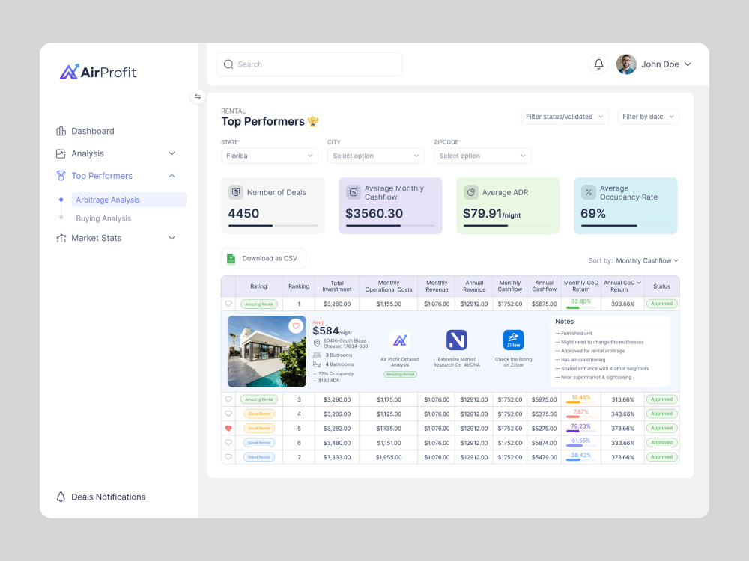Open notifications bell in the header
This screenshot has width=749, height=561.
tap(598, 64)
